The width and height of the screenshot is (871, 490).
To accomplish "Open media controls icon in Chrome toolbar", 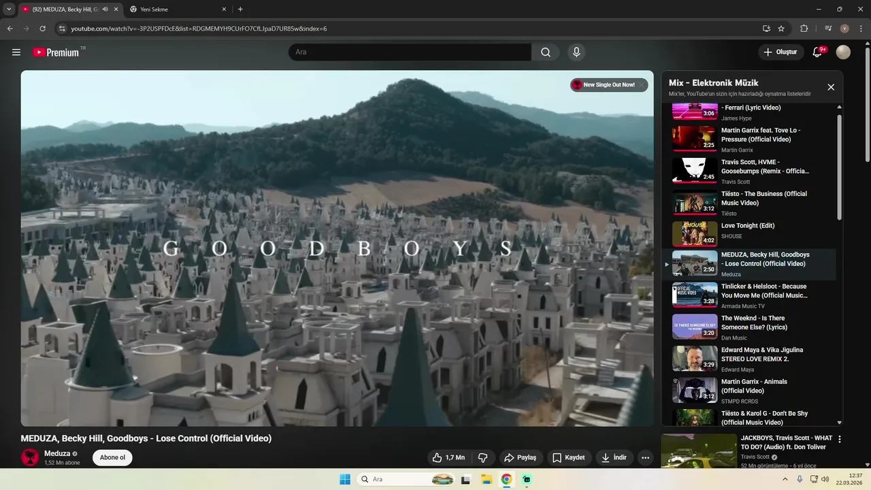I will coord(828,29).
